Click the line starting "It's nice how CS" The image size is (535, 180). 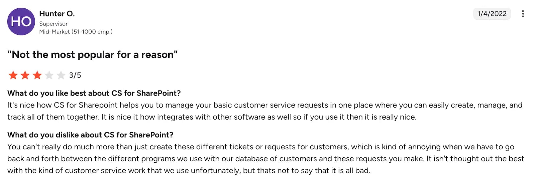(x=264, y=105)
